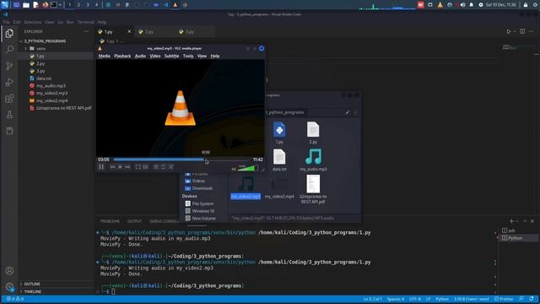Open Windows 10 volume in file manager

coord(200,211)
